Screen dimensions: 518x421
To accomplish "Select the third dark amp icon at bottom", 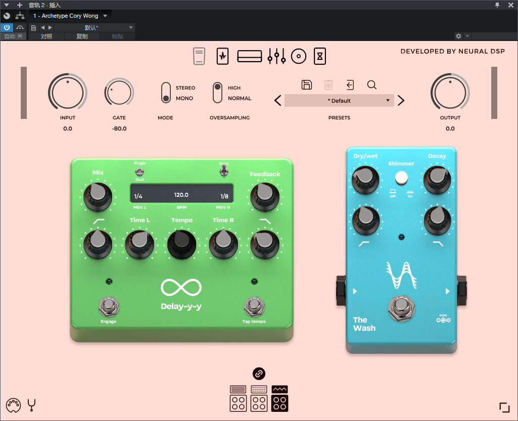I will tap(280, 399).
